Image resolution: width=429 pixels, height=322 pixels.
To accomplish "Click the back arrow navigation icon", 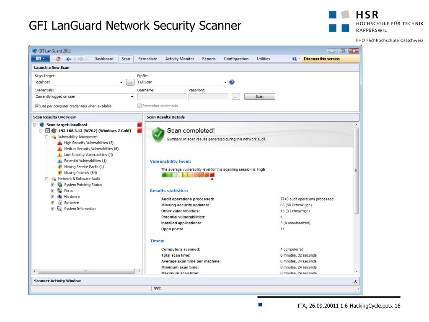I will pos(69,59).
